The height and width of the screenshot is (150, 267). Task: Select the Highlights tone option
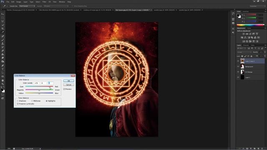[x=46, y=101]
